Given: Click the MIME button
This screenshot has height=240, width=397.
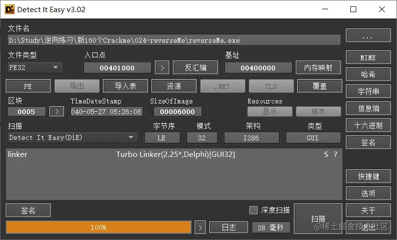Looking at the screenshot, I should point(368,57).
